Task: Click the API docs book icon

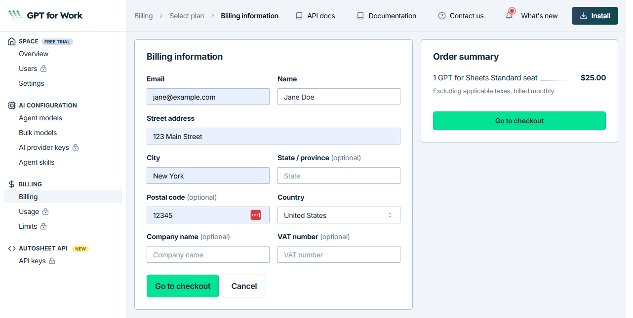Action: coord(299,16)
